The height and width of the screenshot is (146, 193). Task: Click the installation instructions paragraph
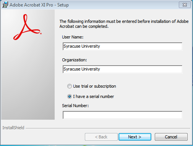tap(124, 24)
